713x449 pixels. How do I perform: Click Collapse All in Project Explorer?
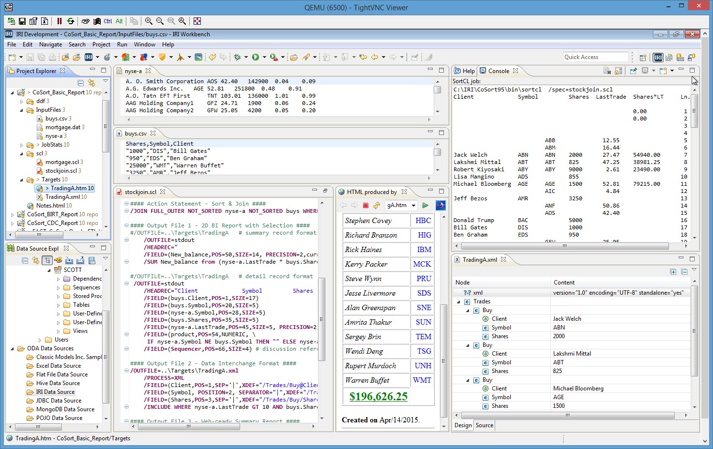pos(81,83)
